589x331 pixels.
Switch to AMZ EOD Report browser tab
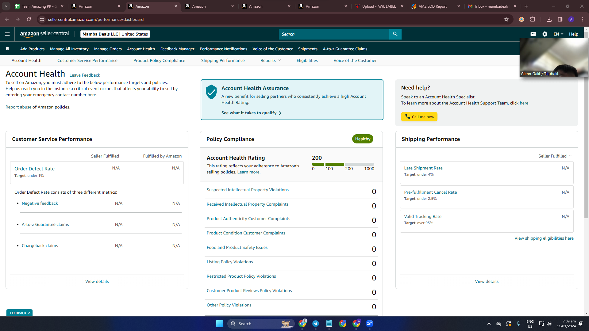click(436, 6)
